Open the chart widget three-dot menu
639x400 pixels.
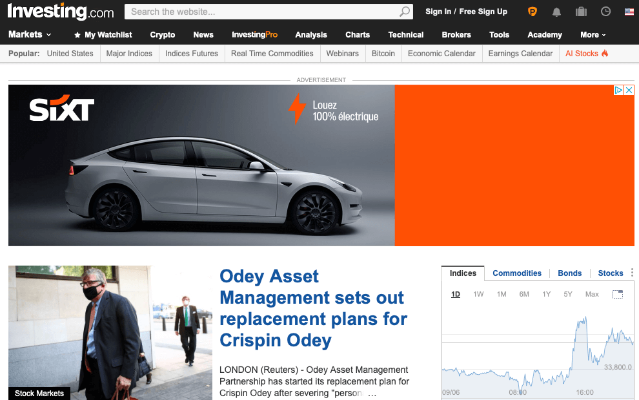[x=631, y=273]
